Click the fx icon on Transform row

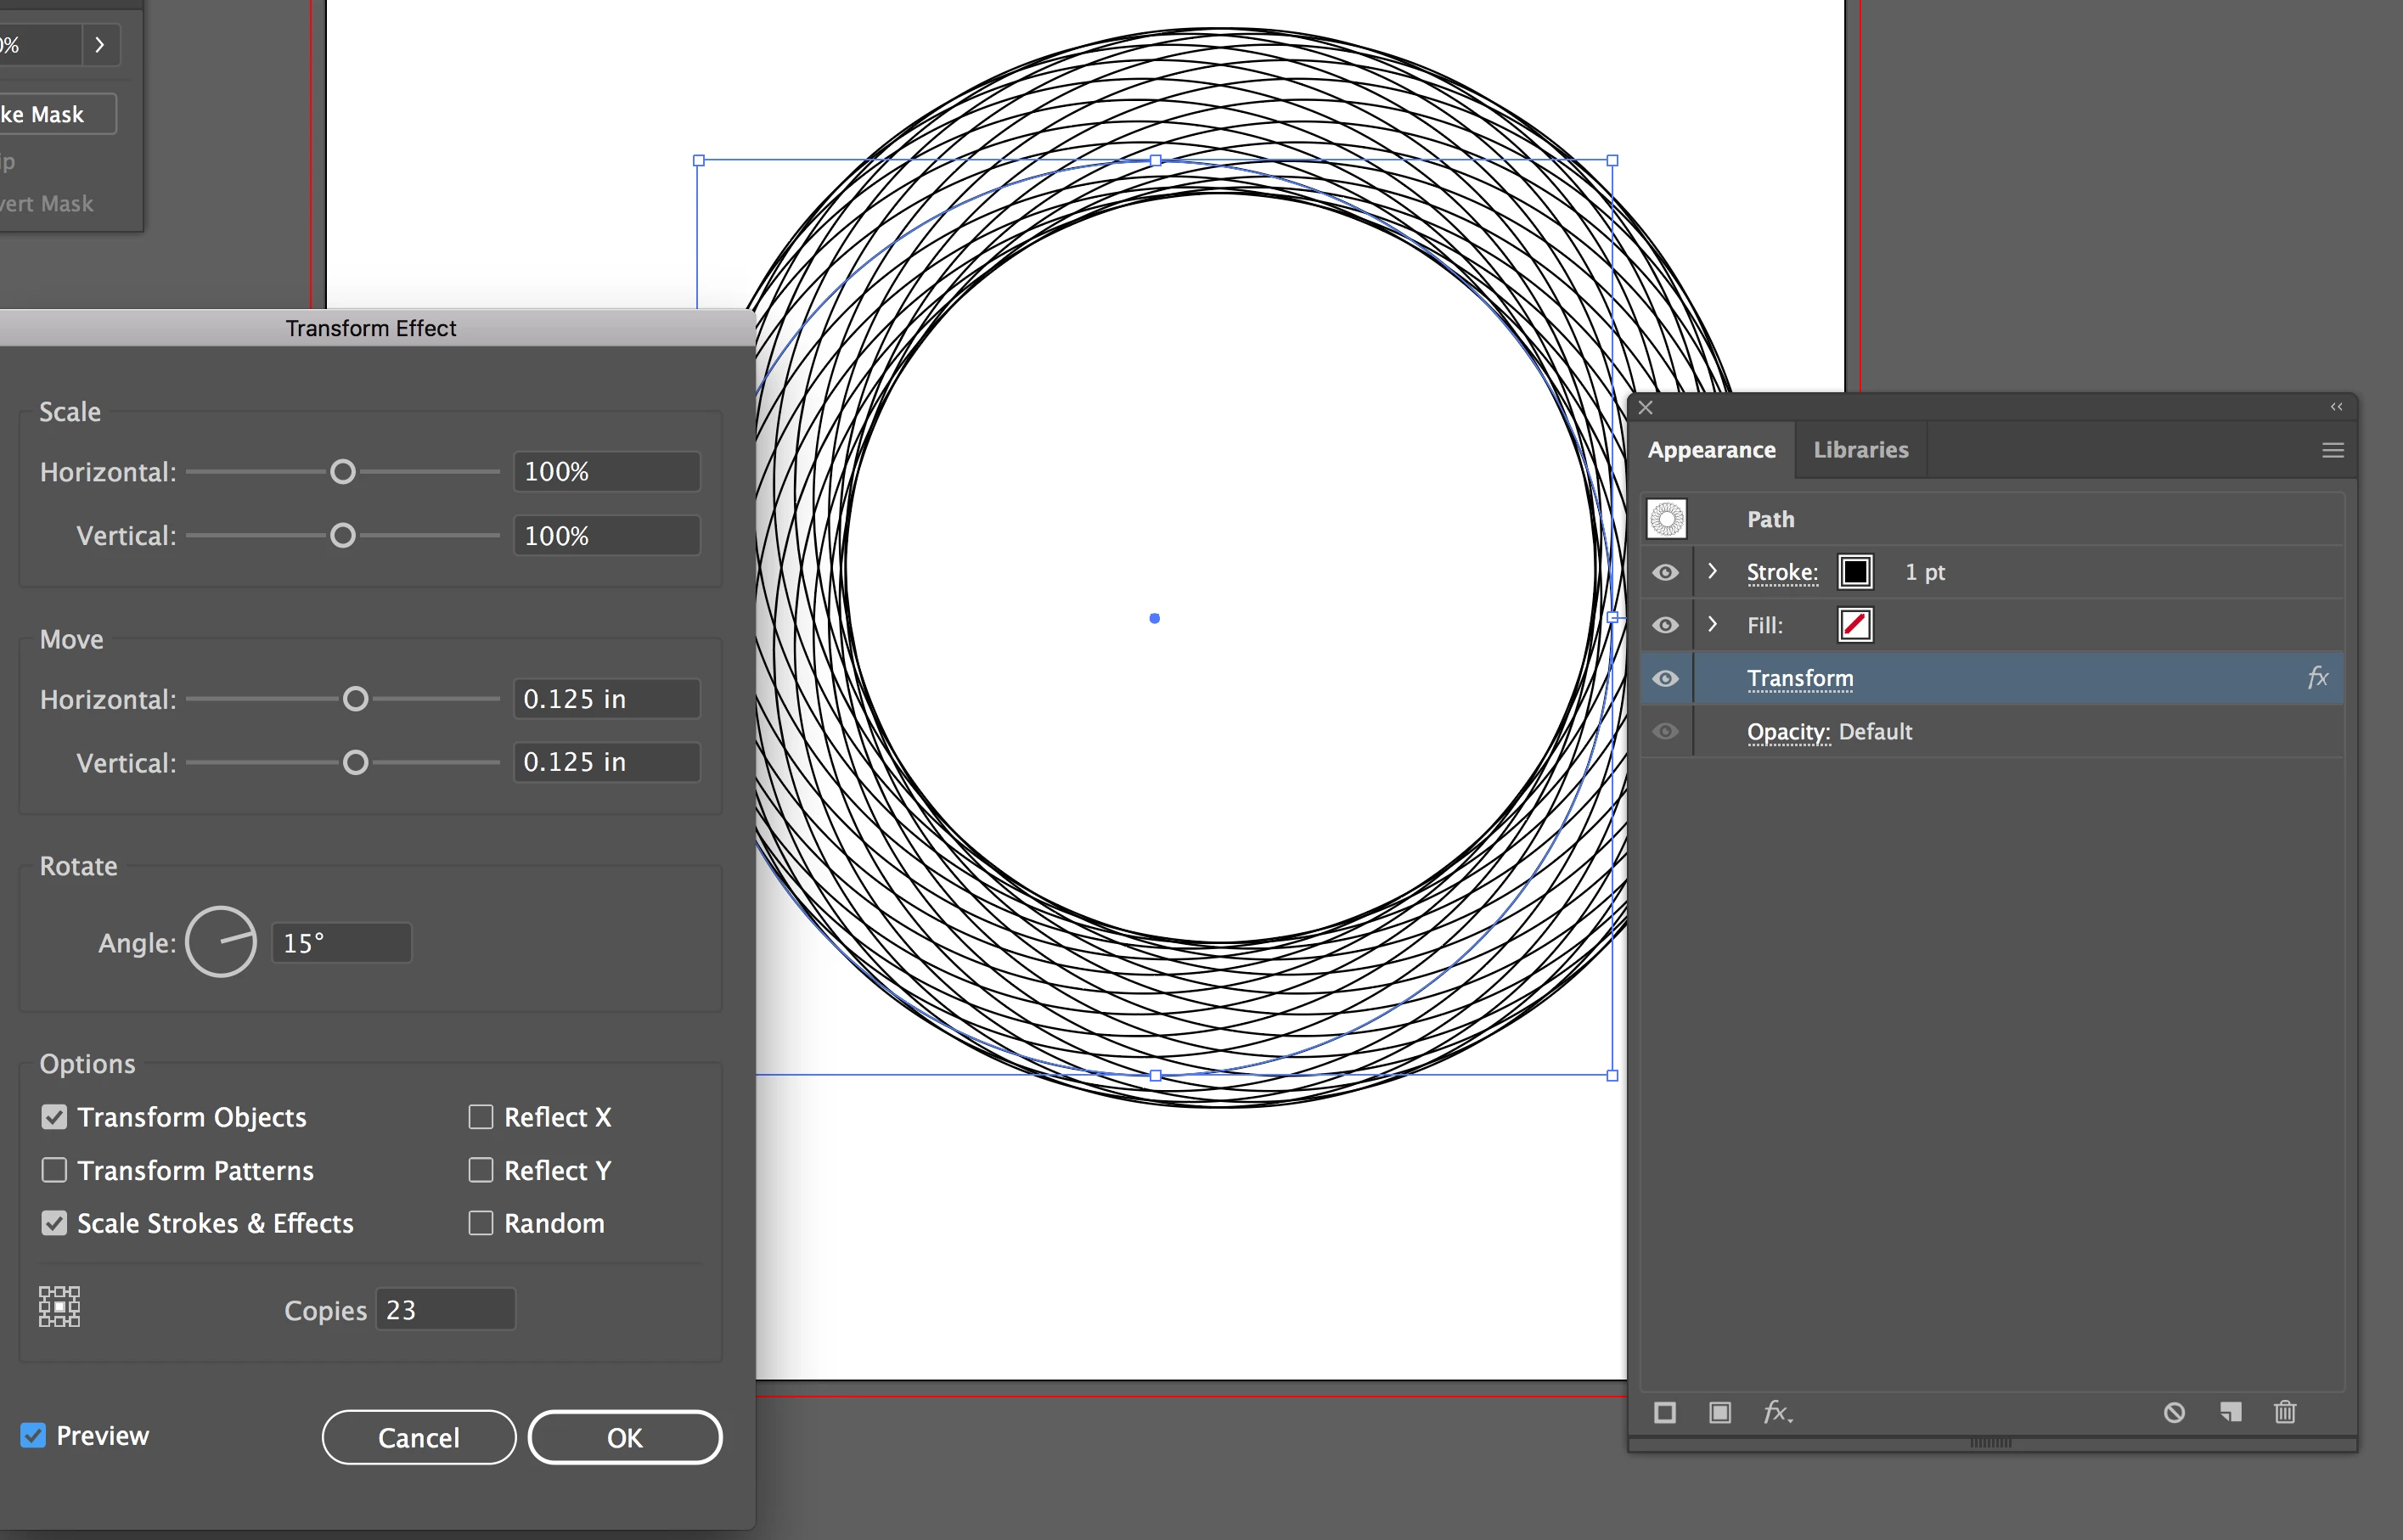tap(2317, 678)
